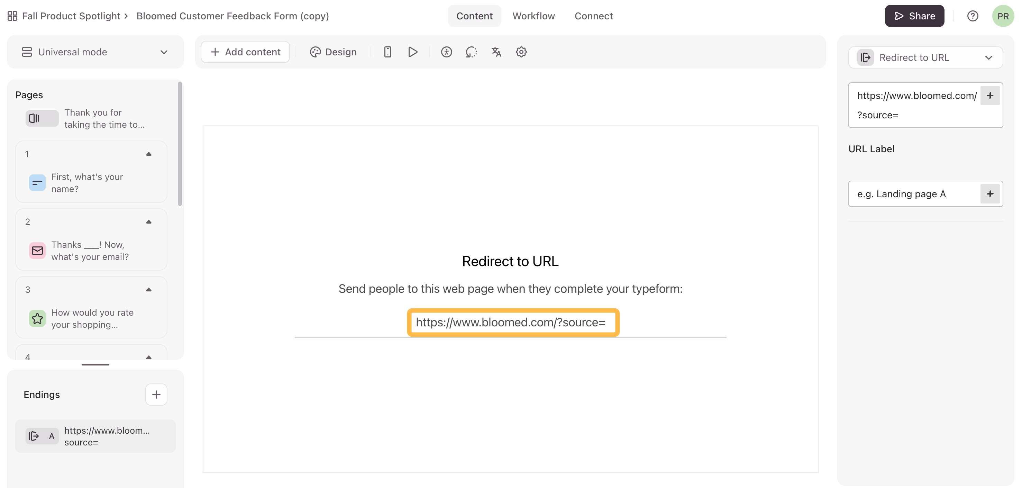Click the Design palette icon
The height and width of the screenshot is (488, 1022).
[315, 52]
